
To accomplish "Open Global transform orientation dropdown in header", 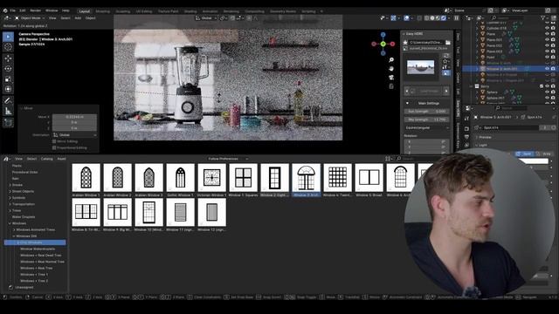I will point(206,17).
